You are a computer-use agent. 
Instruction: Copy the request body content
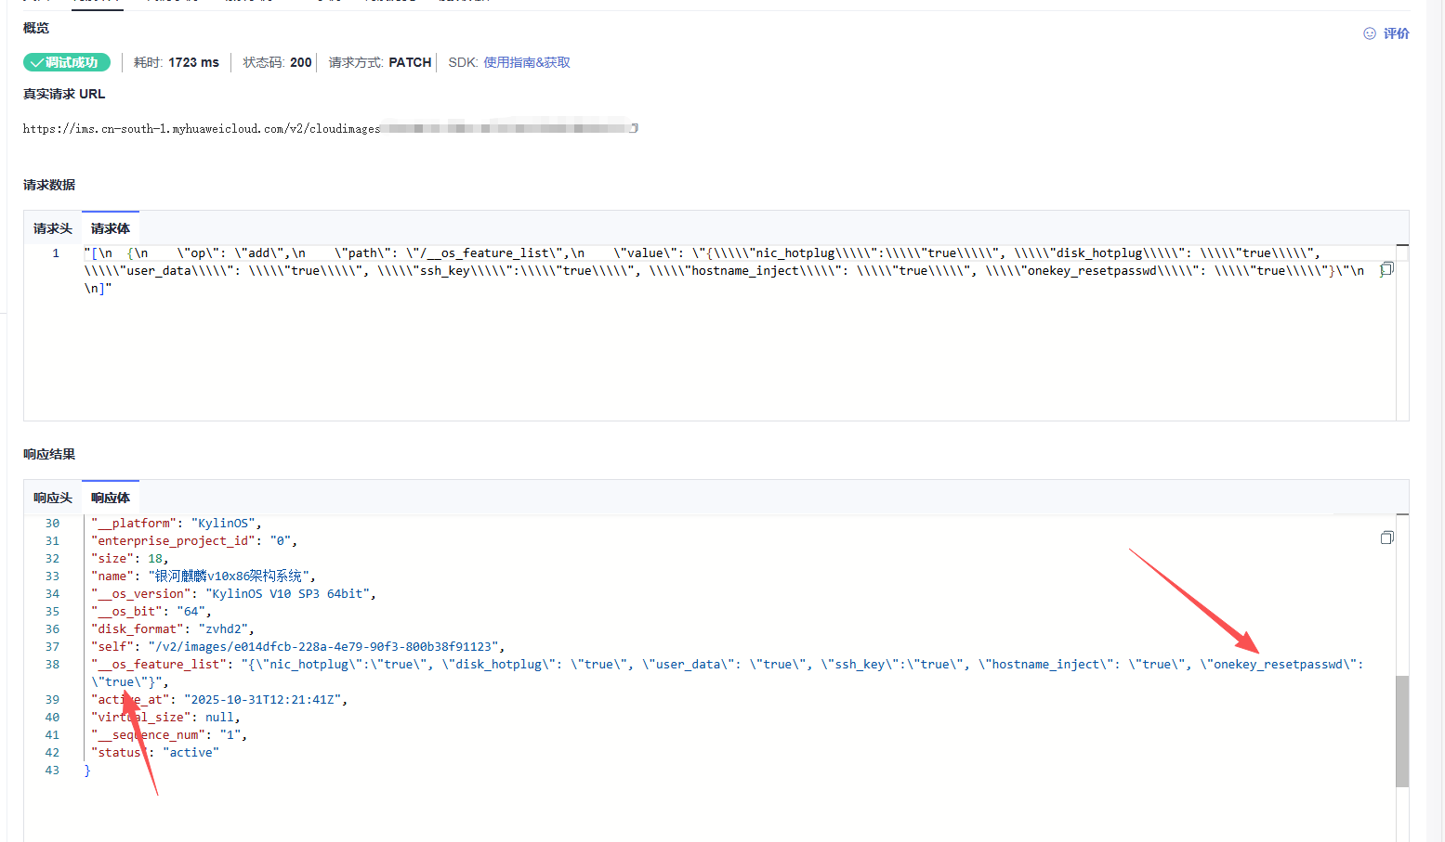point(1386,269)
